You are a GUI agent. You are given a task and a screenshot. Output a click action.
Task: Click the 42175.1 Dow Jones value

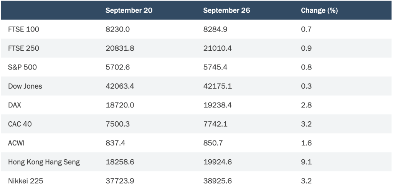click(x=217, y=86)
